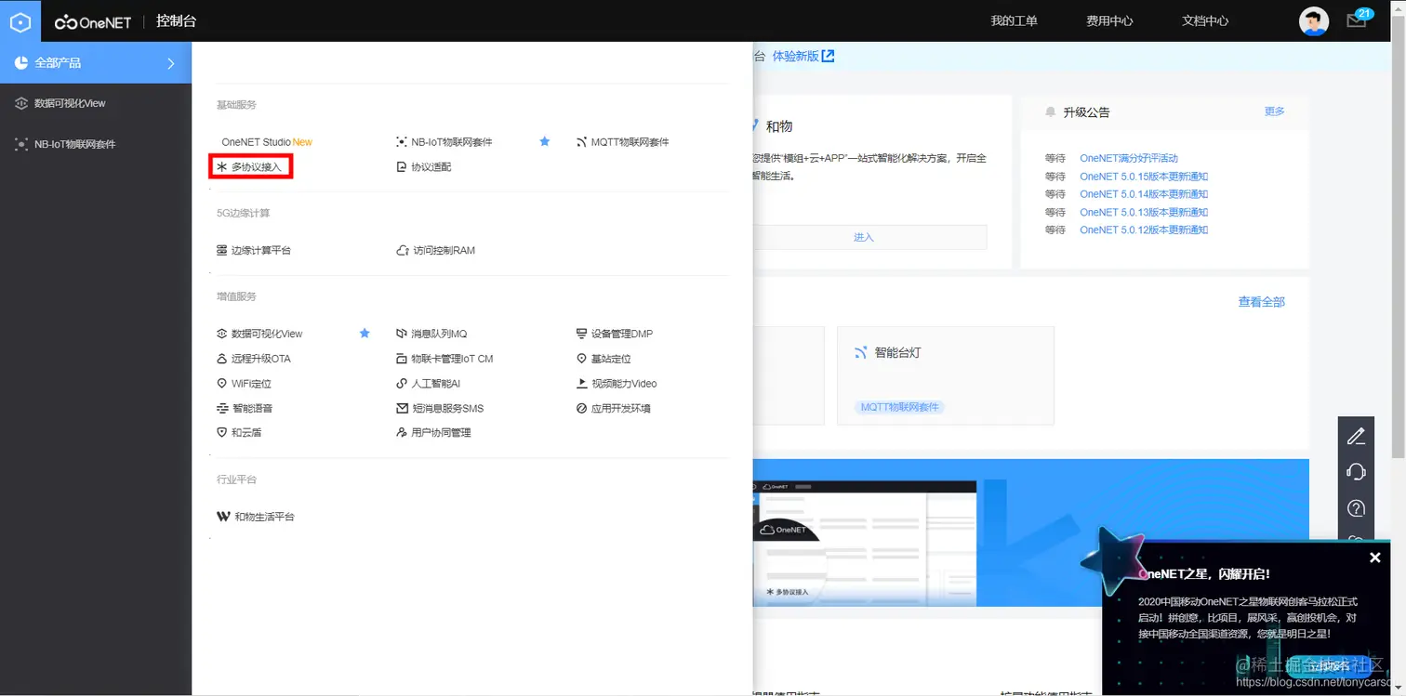Open OneNET 5.0.14版本更新通知 announcement
The image size is (1406, 696).
pyautogui.click(x=1144, y=194)
